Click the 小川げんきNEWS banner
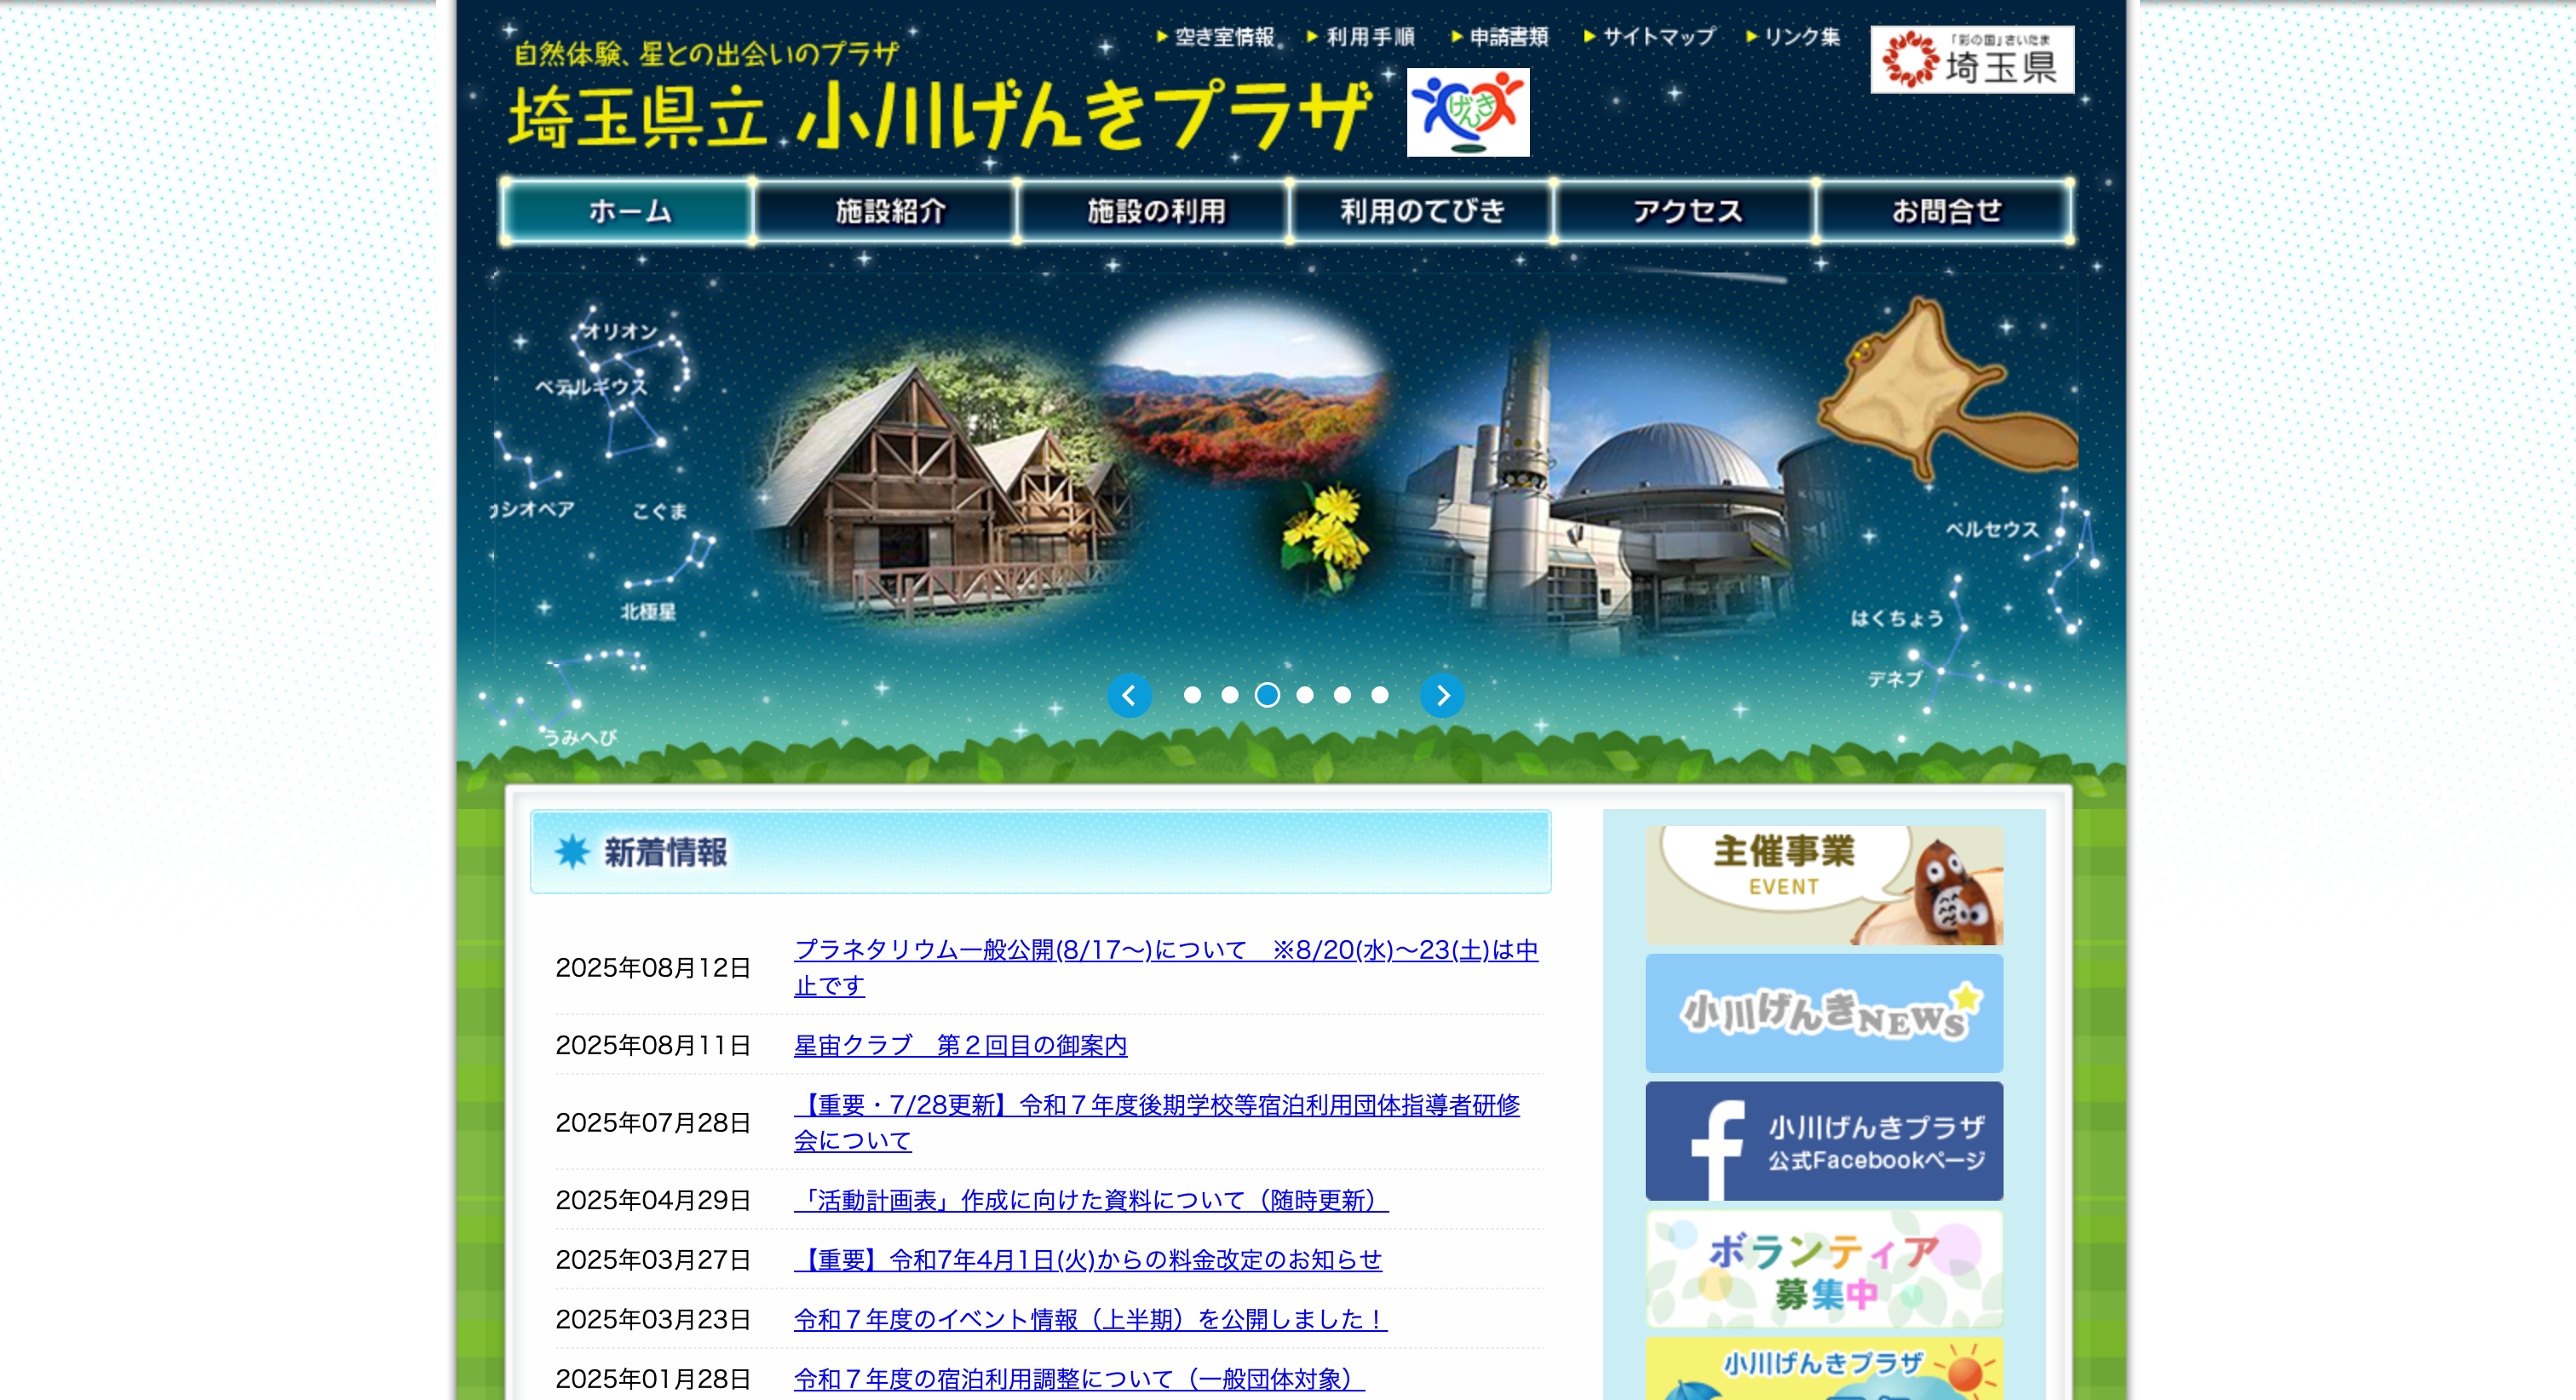2576x1400 pixels. click(1824, 1013)
